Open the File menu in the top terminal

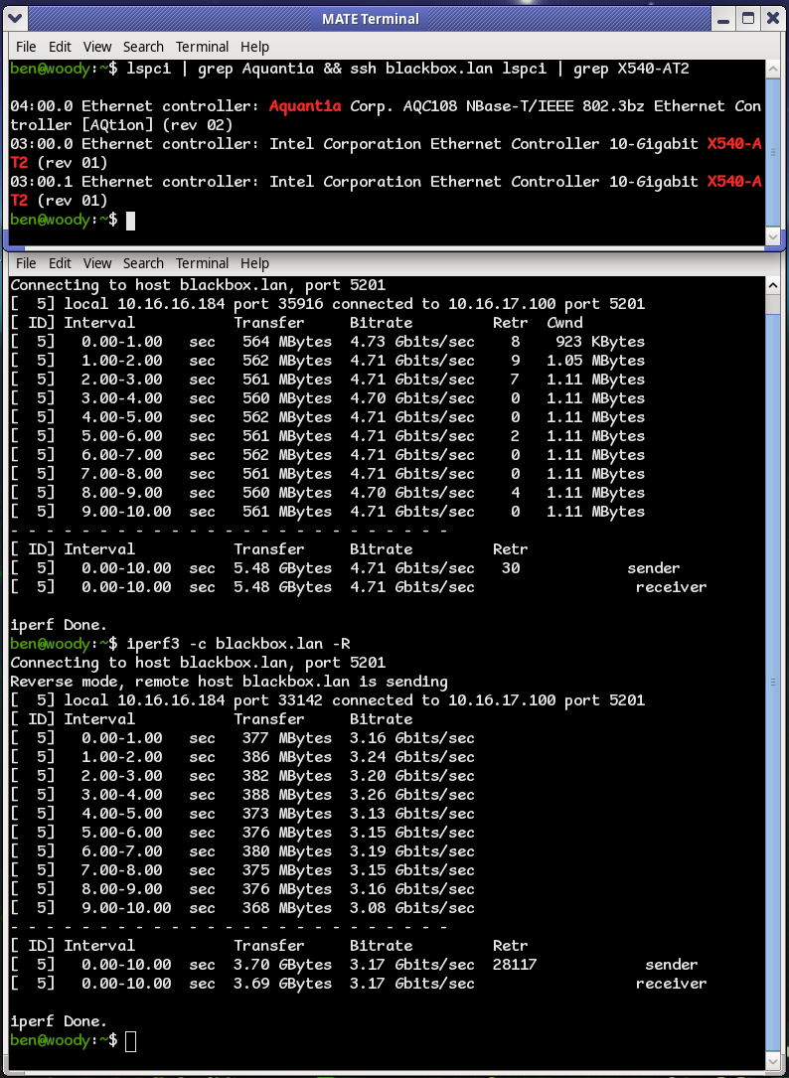pos(26,47)
